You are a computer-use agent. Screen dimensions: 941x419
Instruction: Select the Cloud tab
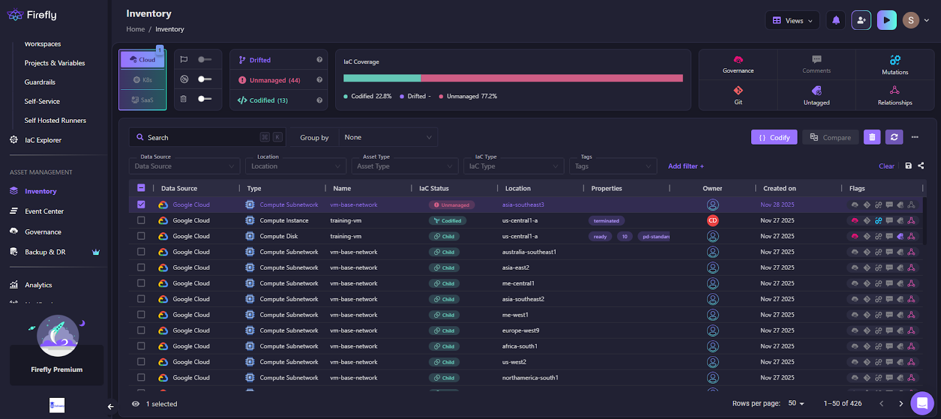click(143, 59)
